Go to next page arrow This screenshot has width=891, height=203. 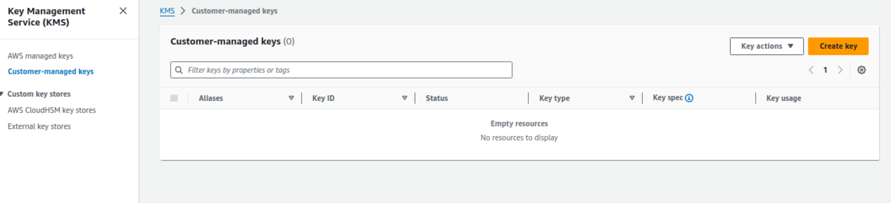[x=840, y=70]
